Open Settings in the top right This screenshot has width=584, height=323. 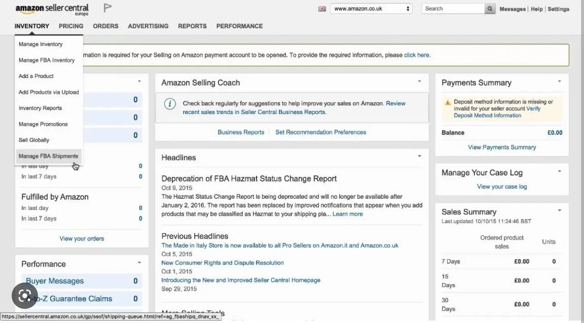558,9
